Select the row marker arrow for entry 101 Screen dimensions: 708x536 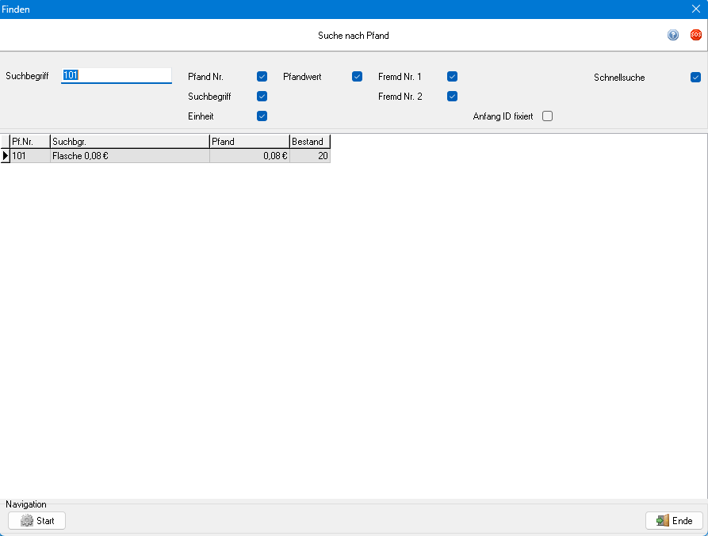[5, 156]
